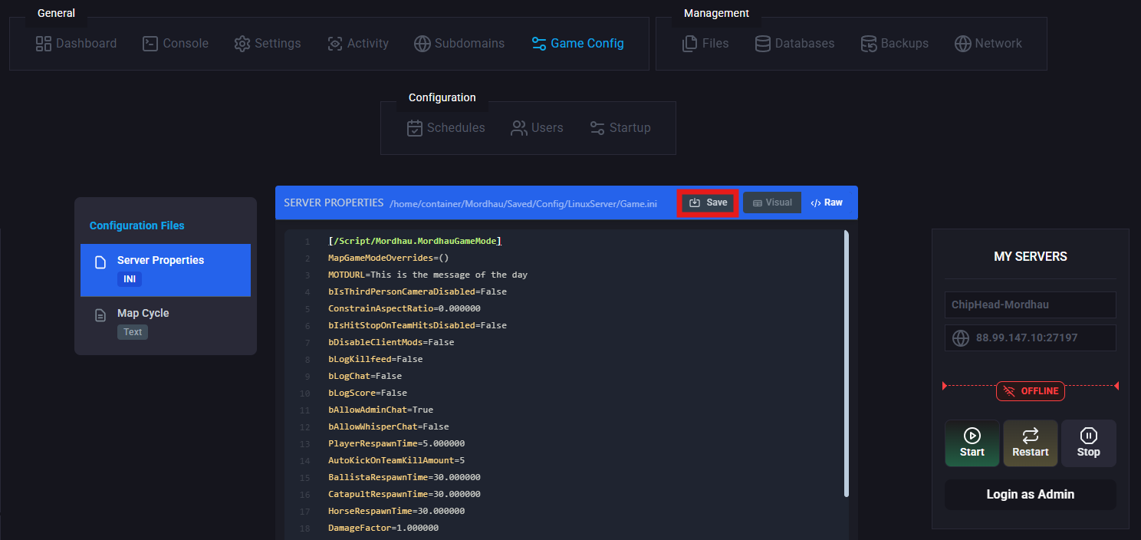Click the ChipHead-Mordhau server name field
Viewport: 1141px width, 540px height.
[x=1031, y=305]
